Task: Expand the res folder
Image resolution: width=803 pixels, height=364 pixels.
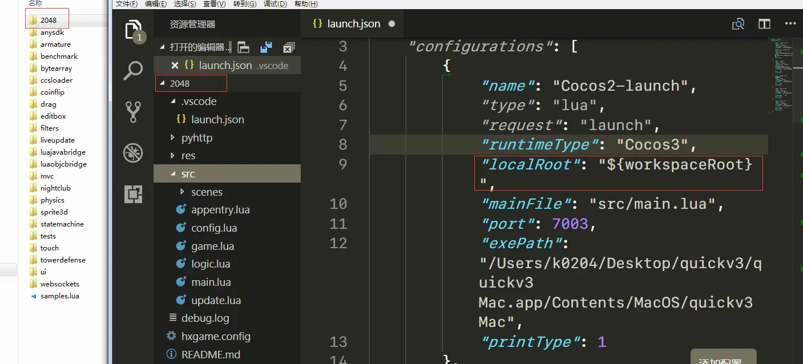Action: pos(173,156)
